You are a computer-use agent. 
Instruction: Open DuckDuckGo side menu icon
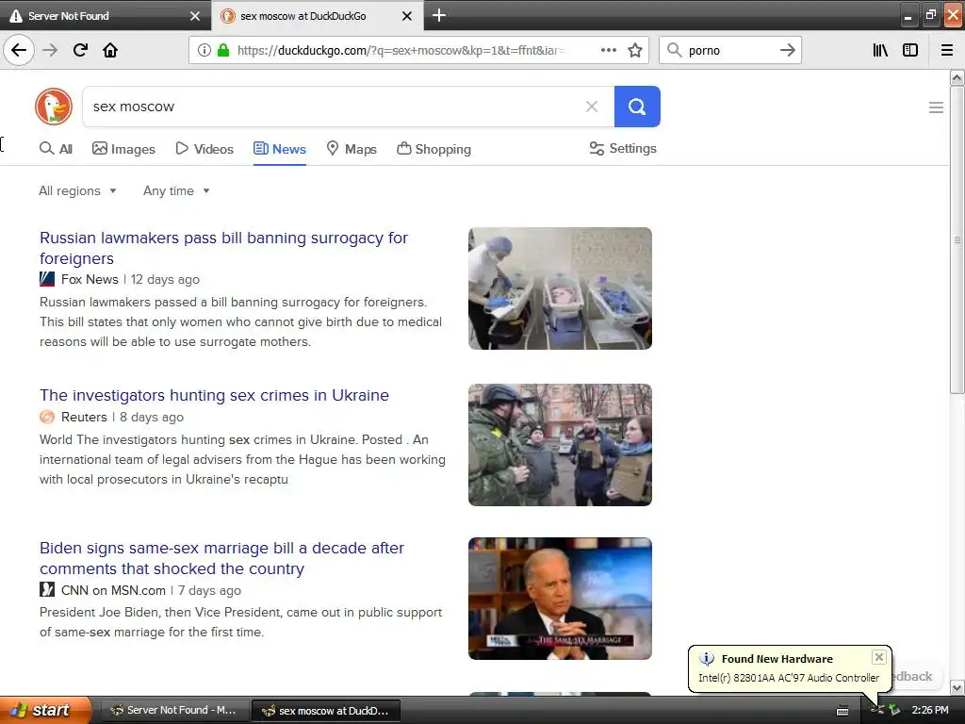point(936,107)
